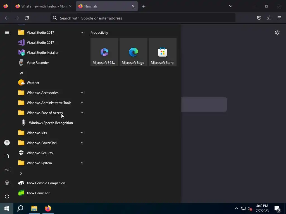Screen dimensions: 286x214
Task: Open Microsoft Edge tile
Action: click(x=133, y=52)
